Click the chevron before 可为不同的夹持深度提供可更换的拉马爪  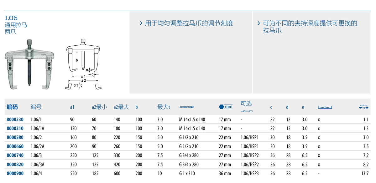coord(258,23)
